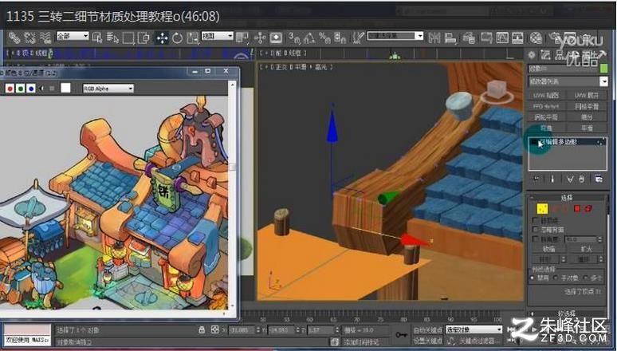This screenshot has width=617, height=351.
Task: Click the Bind to Space Warp tool
Action: click(x=45, y=37)
